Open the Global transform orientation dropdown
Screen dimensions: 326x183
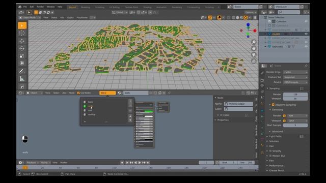point(120,12)
